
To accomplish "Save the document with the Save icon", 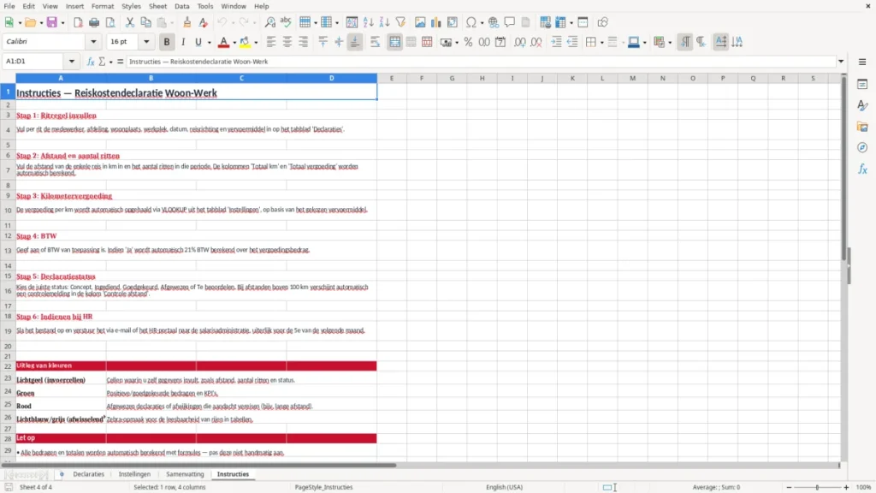I will tap(52, 22).
